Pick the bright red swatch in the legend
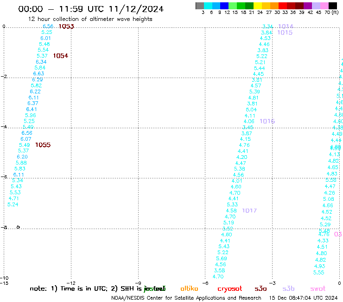The width and height of the screenshot is (343, 302). click(283, 6)
